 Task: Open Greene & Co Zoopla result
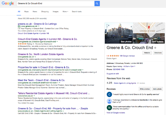coord(53,109)
